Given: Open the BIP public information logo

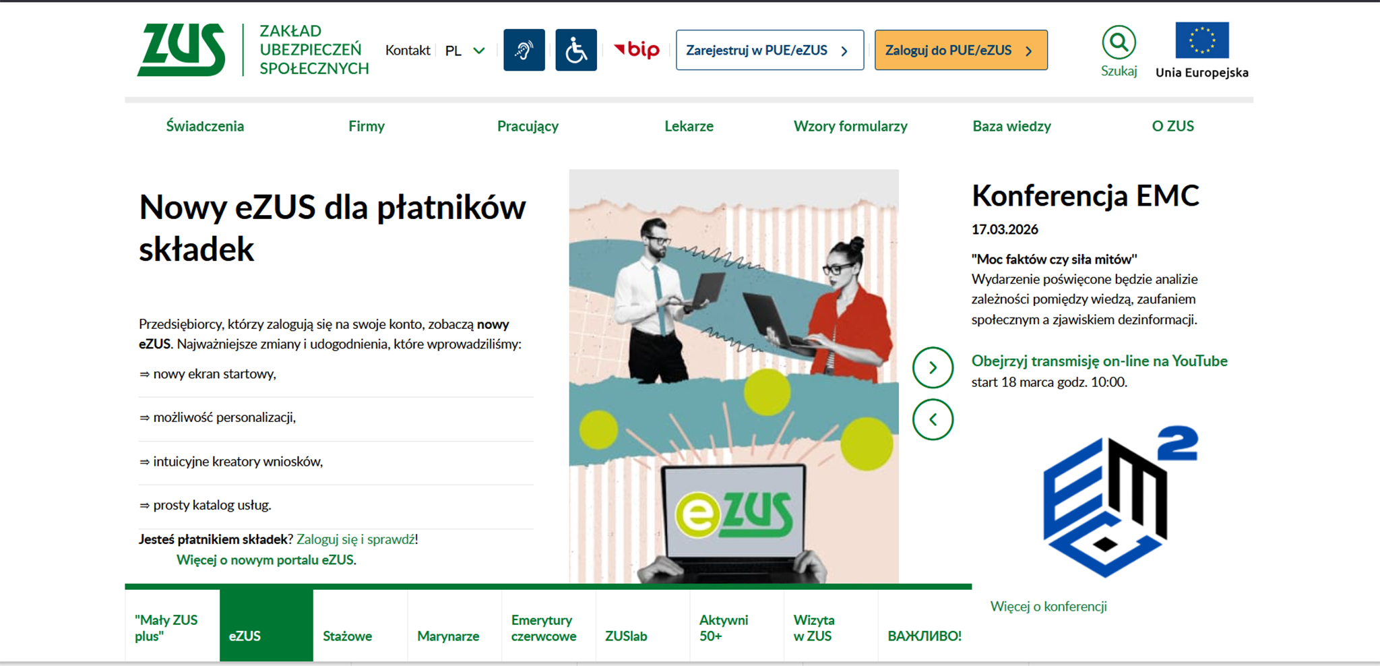Looking at the screenshot, I should (x=637, y=50).
